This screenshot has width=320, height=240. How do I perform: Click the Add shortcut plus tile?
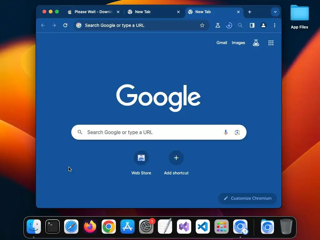(x=176, y=162)
